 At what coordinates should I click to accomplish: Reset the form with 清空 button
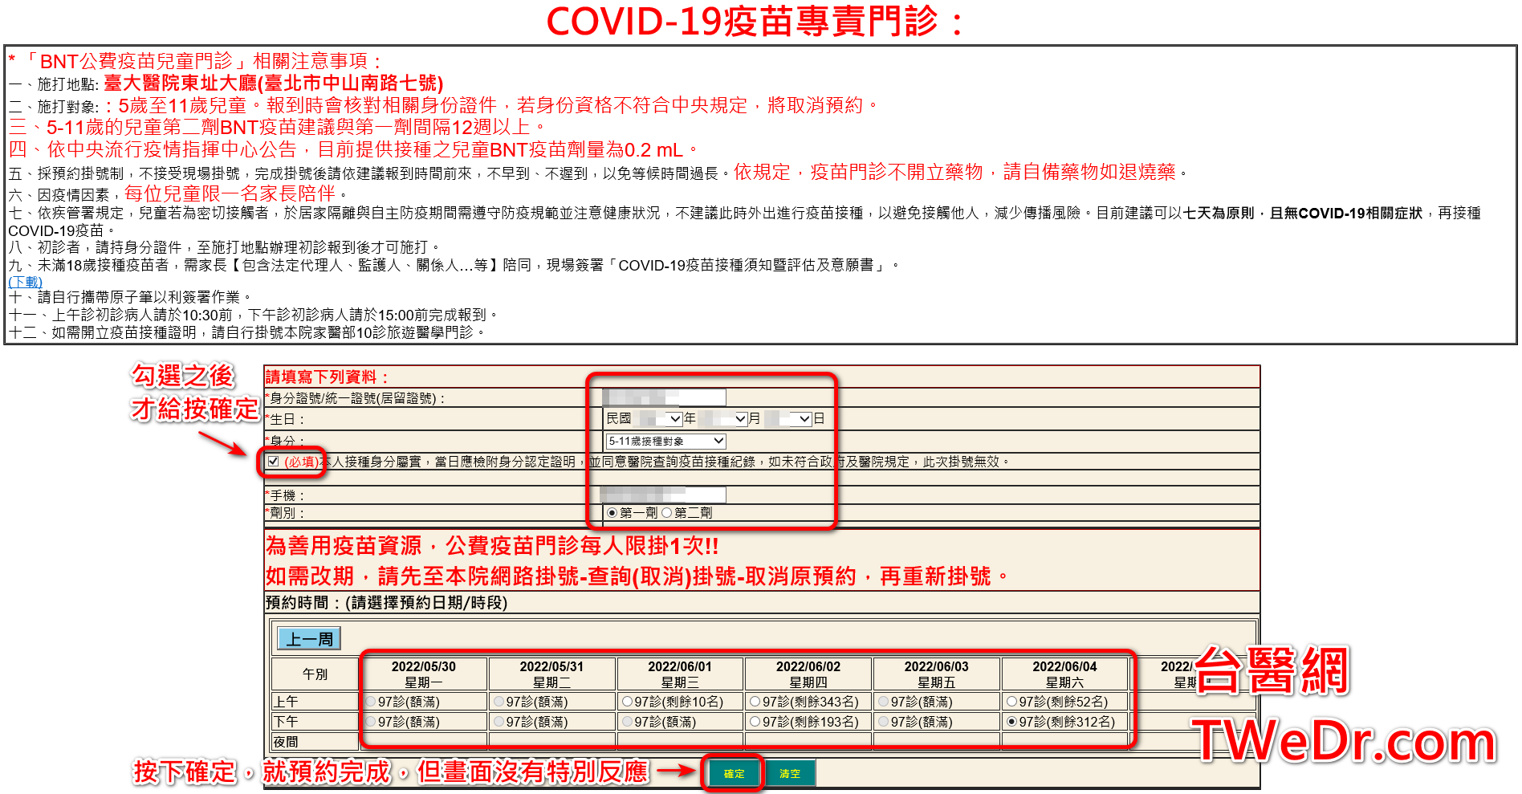790,774
